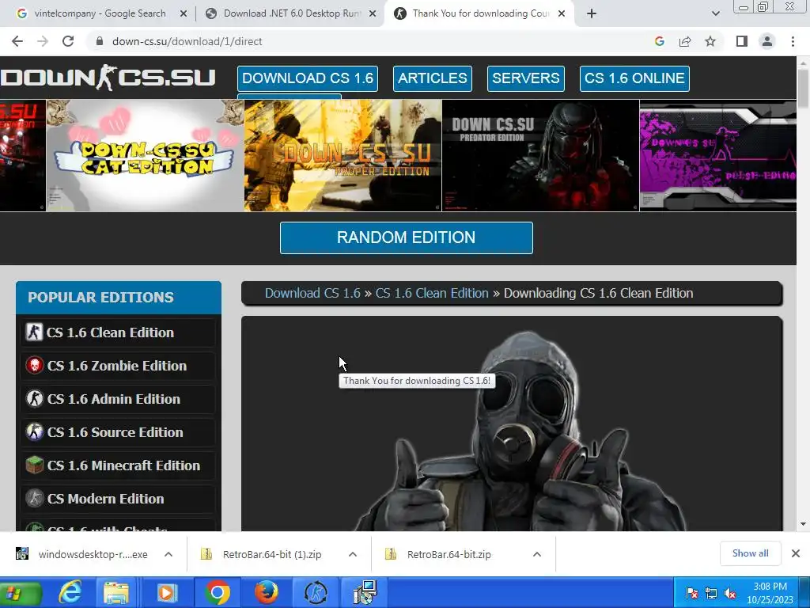Click the address bar URL
This screenshot has height=608, width=810.
[187, 41]
